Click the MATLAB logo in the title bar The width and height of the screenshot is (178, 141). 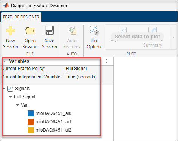(6, 6)
